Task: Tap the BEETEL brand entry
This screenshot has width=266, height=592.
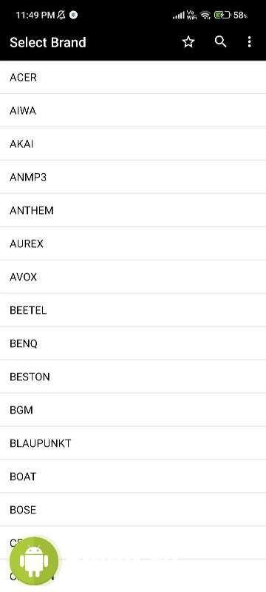Action: (133, 310)
